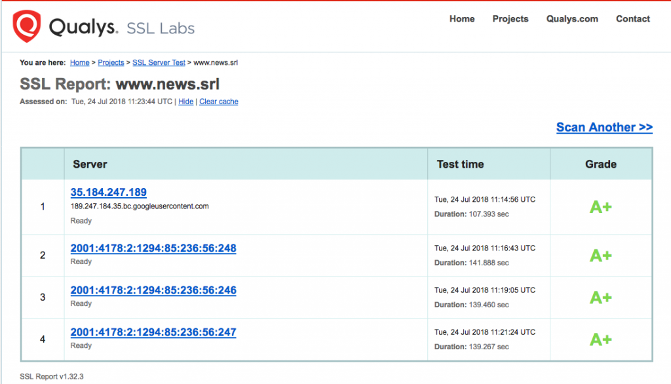Screen dimensions: 671x384
Task: Click test time 11:14:56 UTC
Action: click(x=485, y=199)
